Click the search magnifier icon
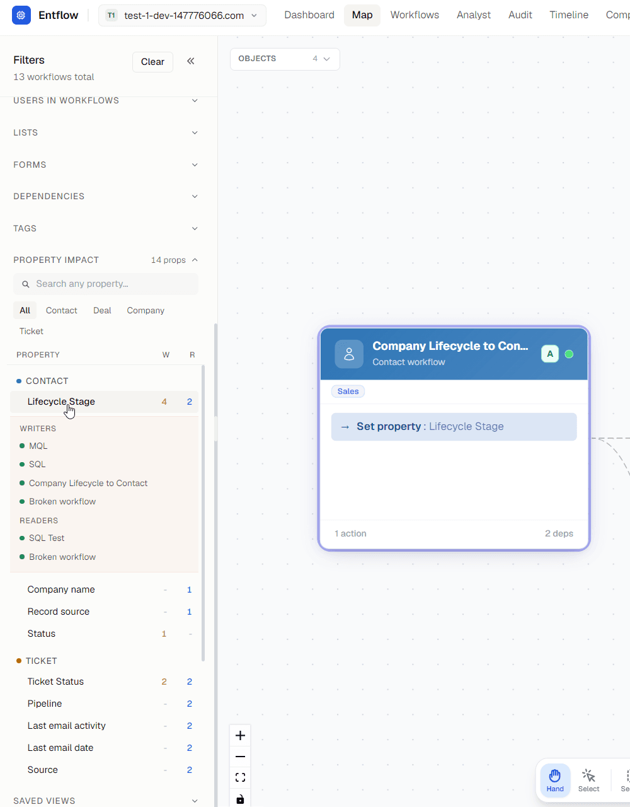The image size is (630, 807). coord(26,284)
